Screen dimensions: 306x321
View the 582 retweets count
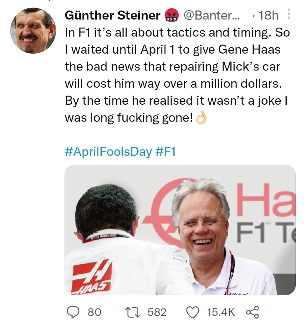[x=157, y=312]
